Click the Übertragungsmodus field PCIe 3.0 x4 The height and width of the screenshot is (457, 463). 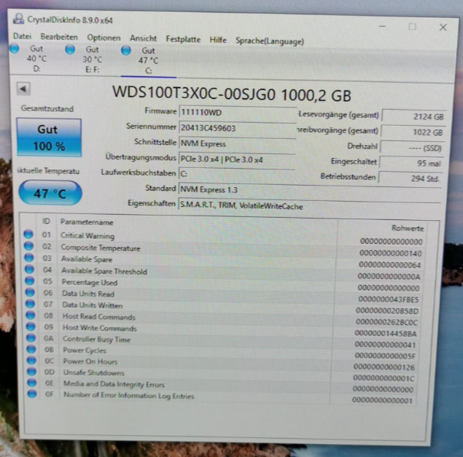point(237,159)
